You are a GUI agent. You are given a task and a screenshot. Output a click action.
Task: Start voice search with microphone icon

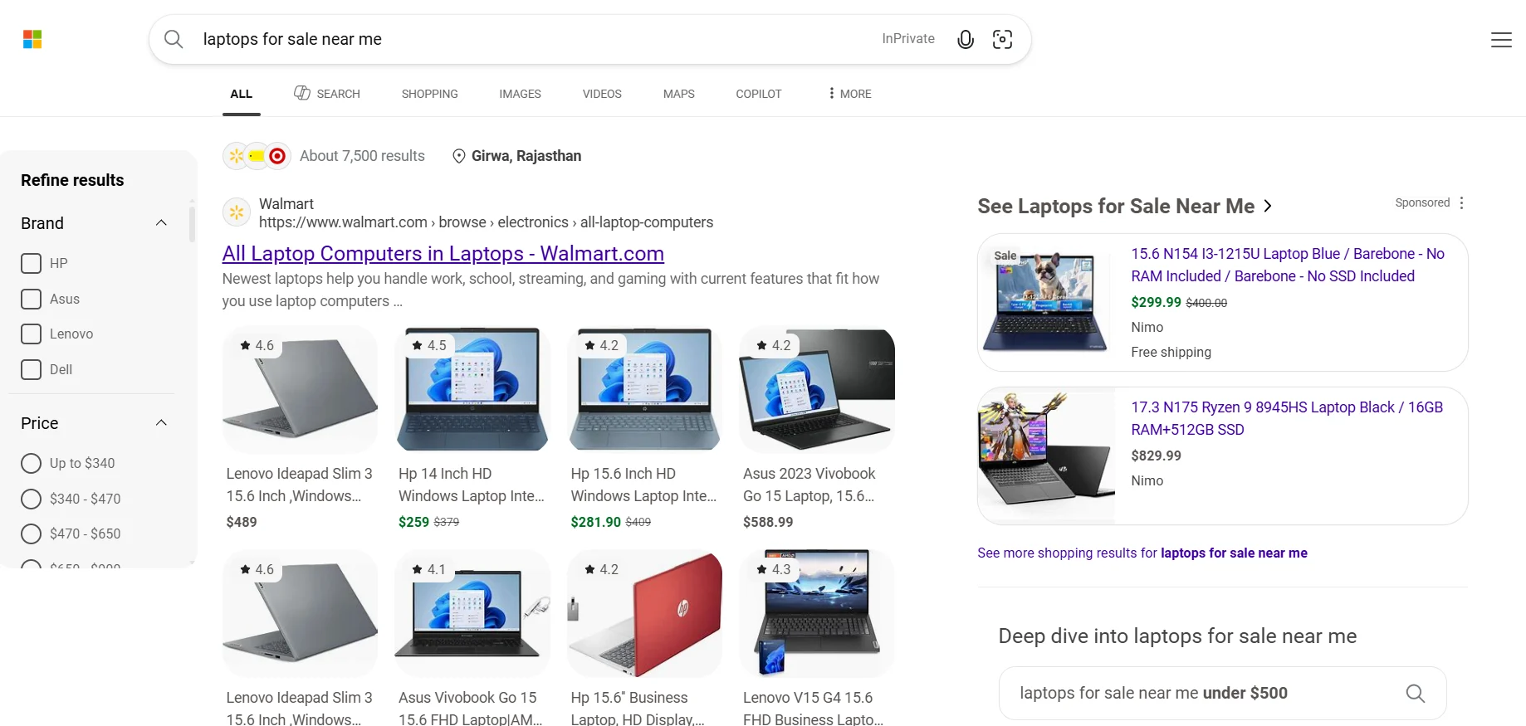(x=965, y=39)
